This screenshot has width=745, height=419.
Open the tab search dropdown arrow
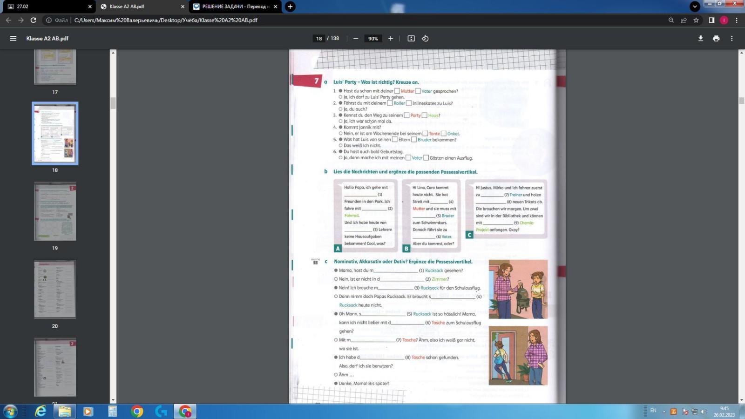(695, 7)
